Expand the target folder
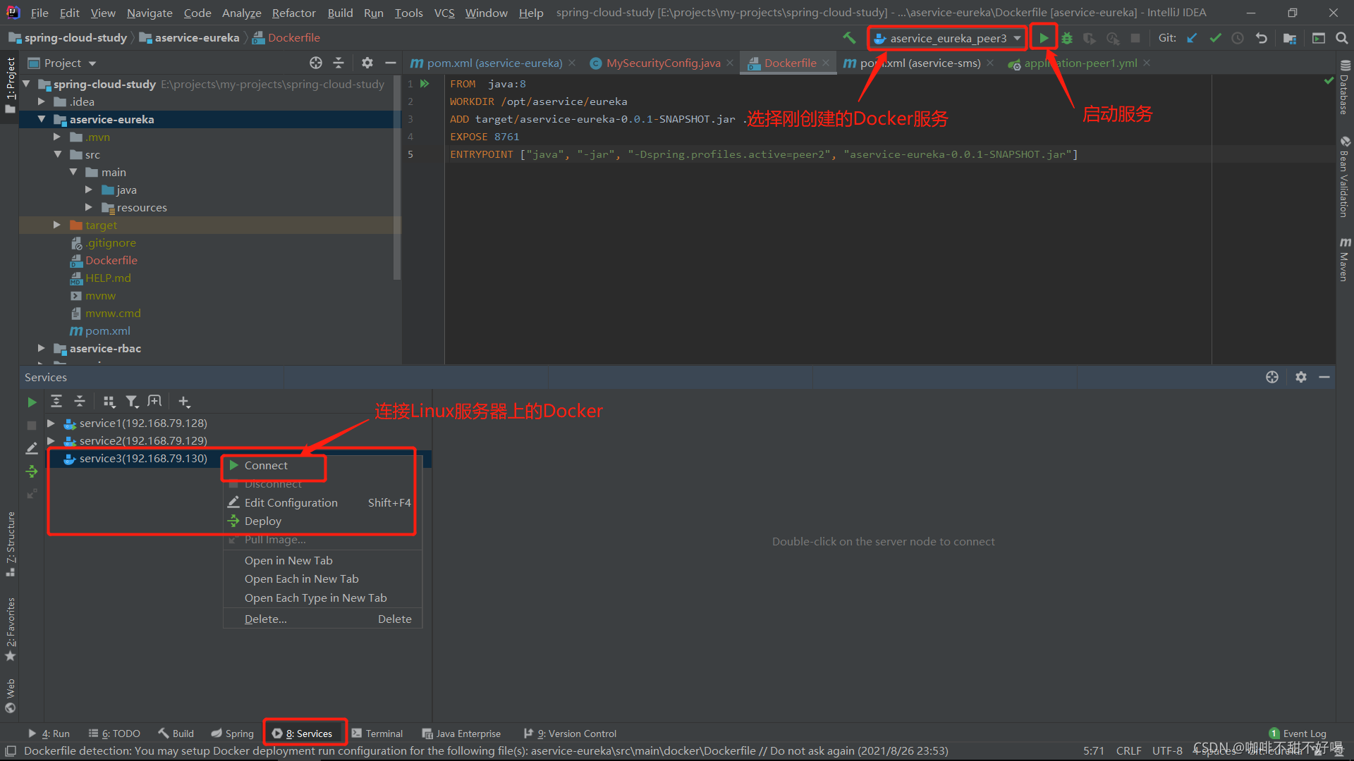Viewport: 1354px width, 761px height. coord(57,225)
